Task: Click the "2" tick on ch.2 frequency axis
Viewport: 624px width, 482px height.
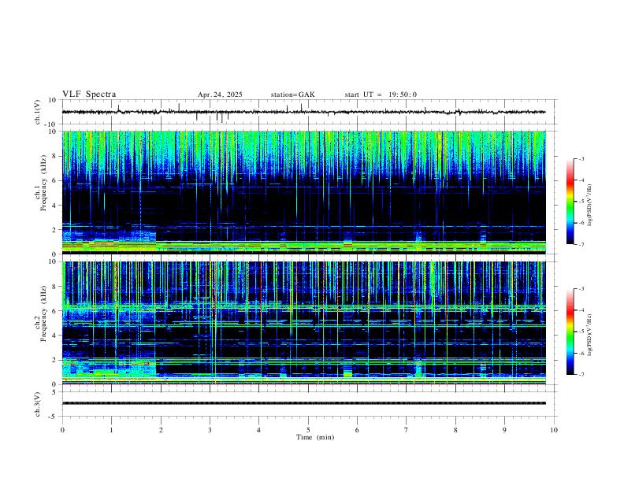Action: [54, 360]
